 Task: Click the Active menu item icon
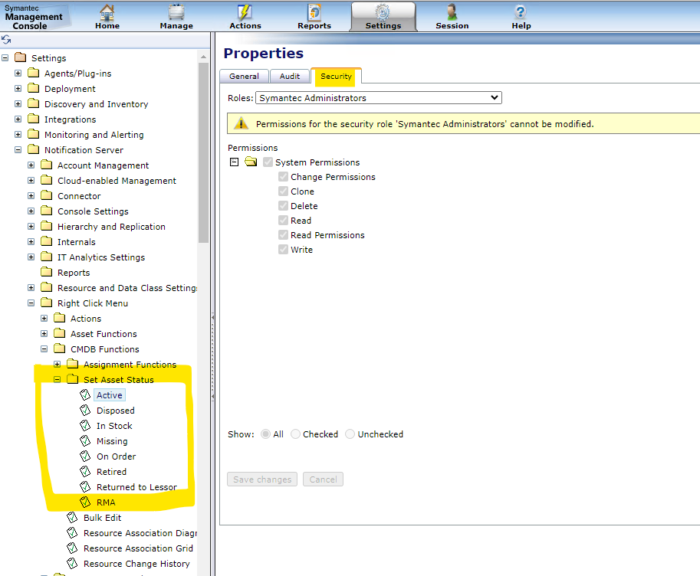(85, 395)
